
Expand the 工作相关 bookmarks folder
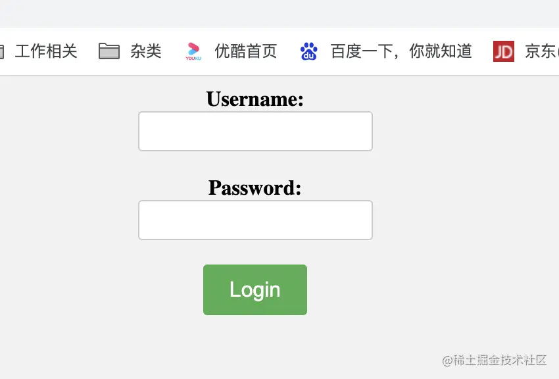coord(46,51)
